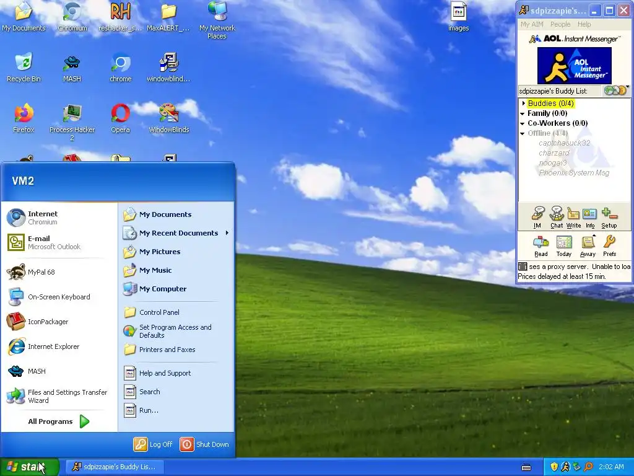
Task: Select the images file on desktop
Action: (x=459, y=17)
